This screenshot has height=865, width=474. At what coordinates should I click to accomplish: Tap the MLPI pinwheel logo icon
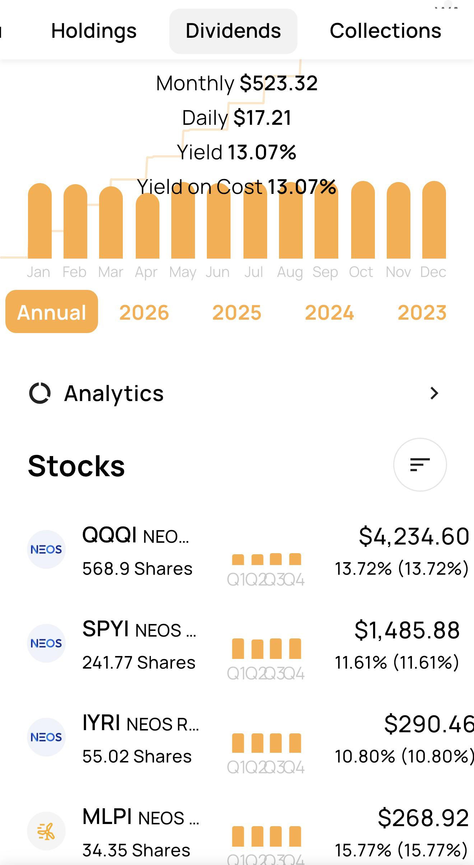pos(46,831)
